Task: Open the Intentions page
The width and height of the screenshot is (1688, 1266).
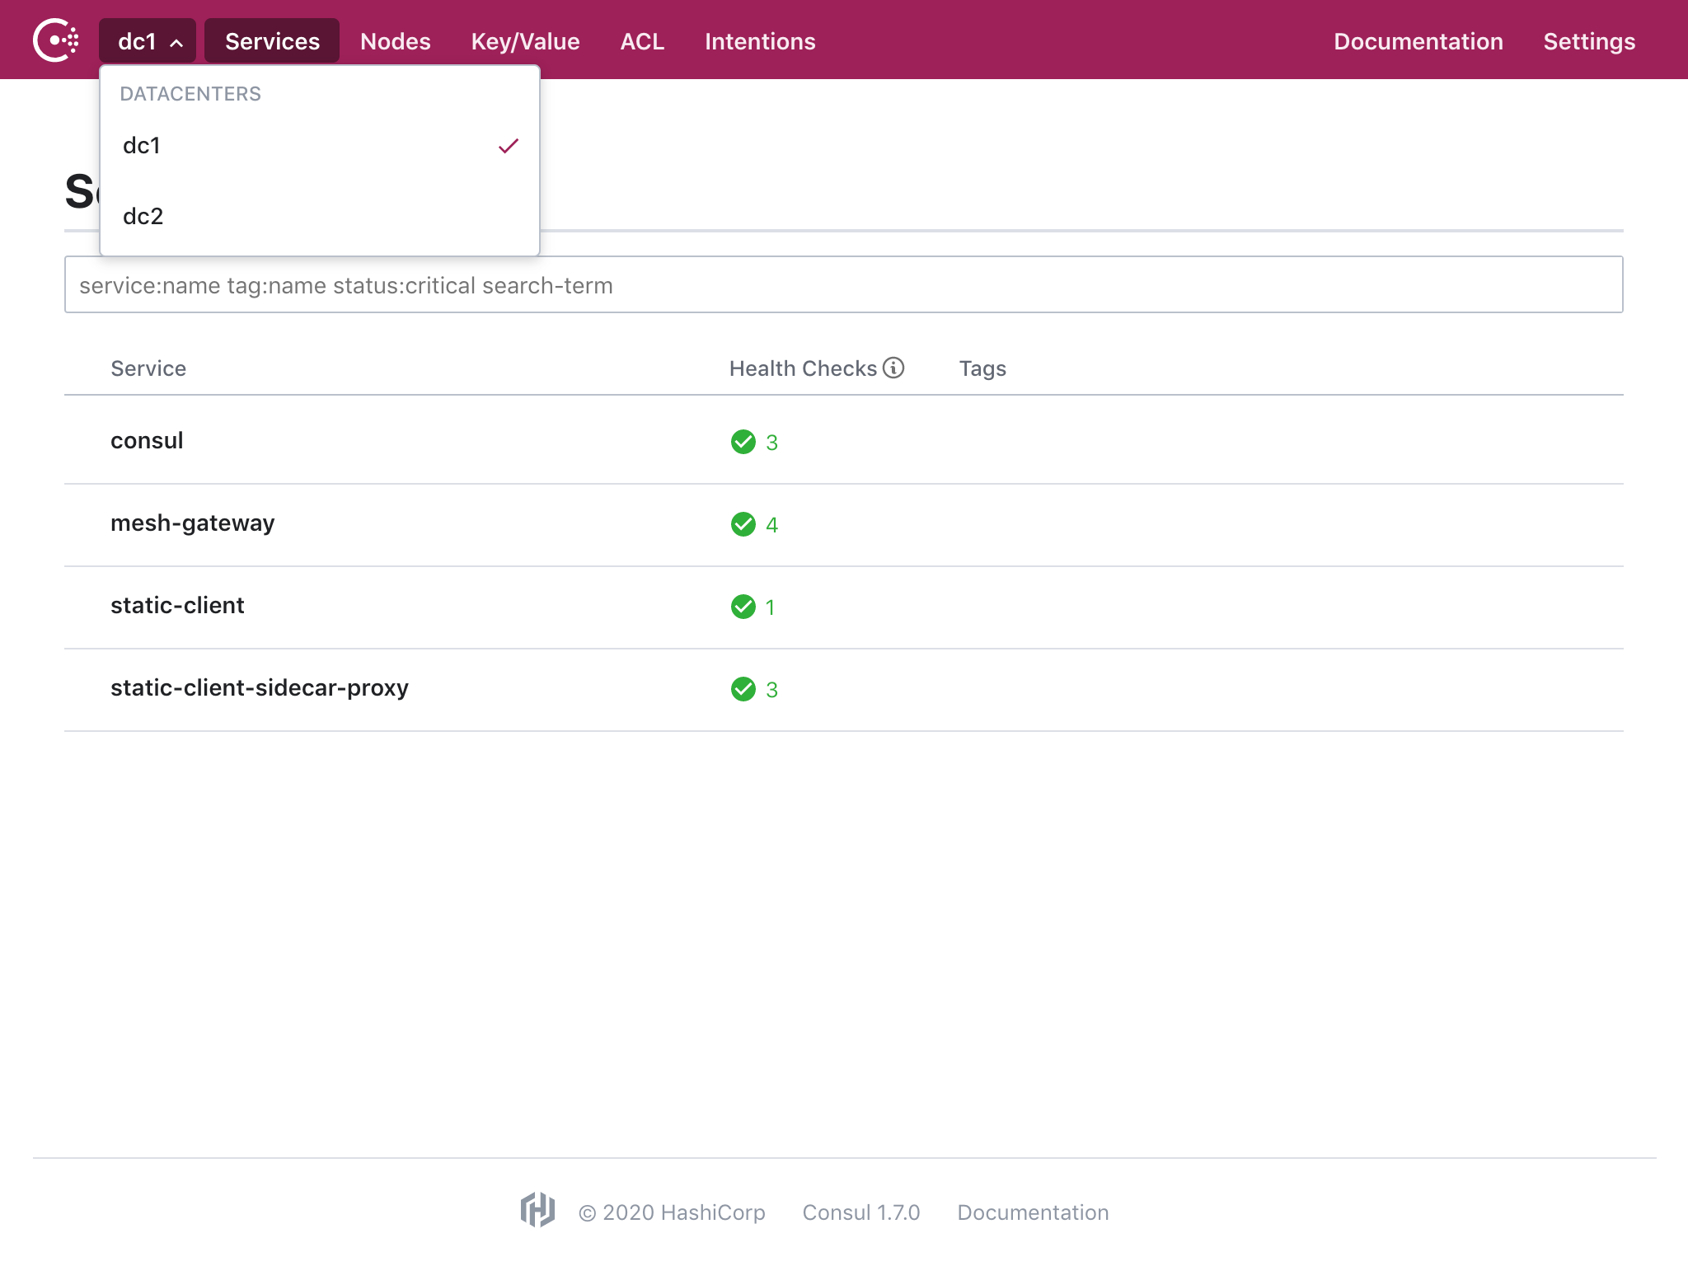Action: coord(759,41)
